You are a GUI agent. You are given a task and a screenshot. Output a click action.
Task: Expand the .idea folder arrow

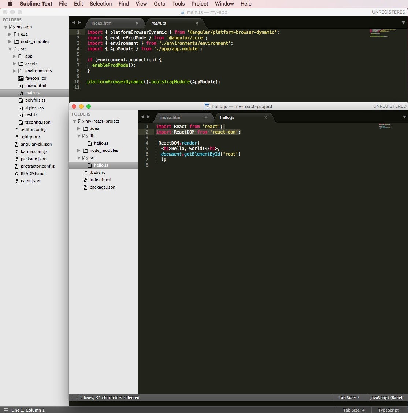(x=79, y=128)
